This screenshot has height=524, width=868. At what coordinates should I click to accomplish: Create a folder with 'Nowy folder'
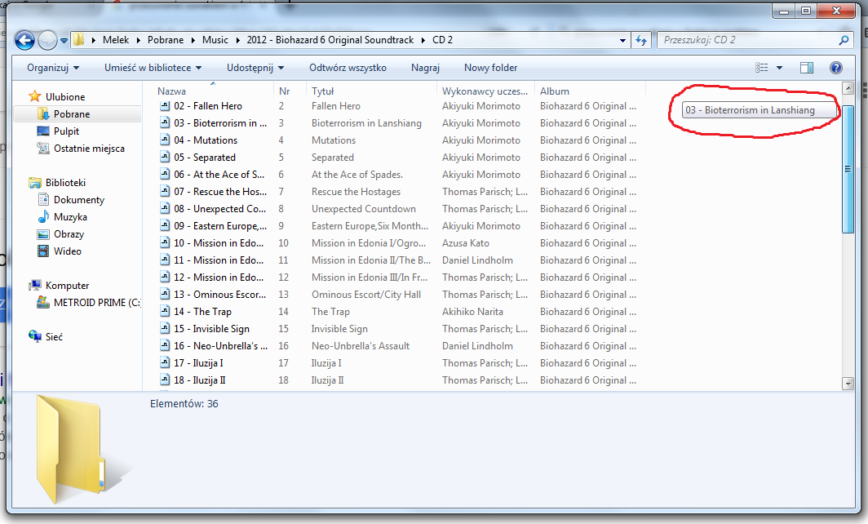[490, 68]
